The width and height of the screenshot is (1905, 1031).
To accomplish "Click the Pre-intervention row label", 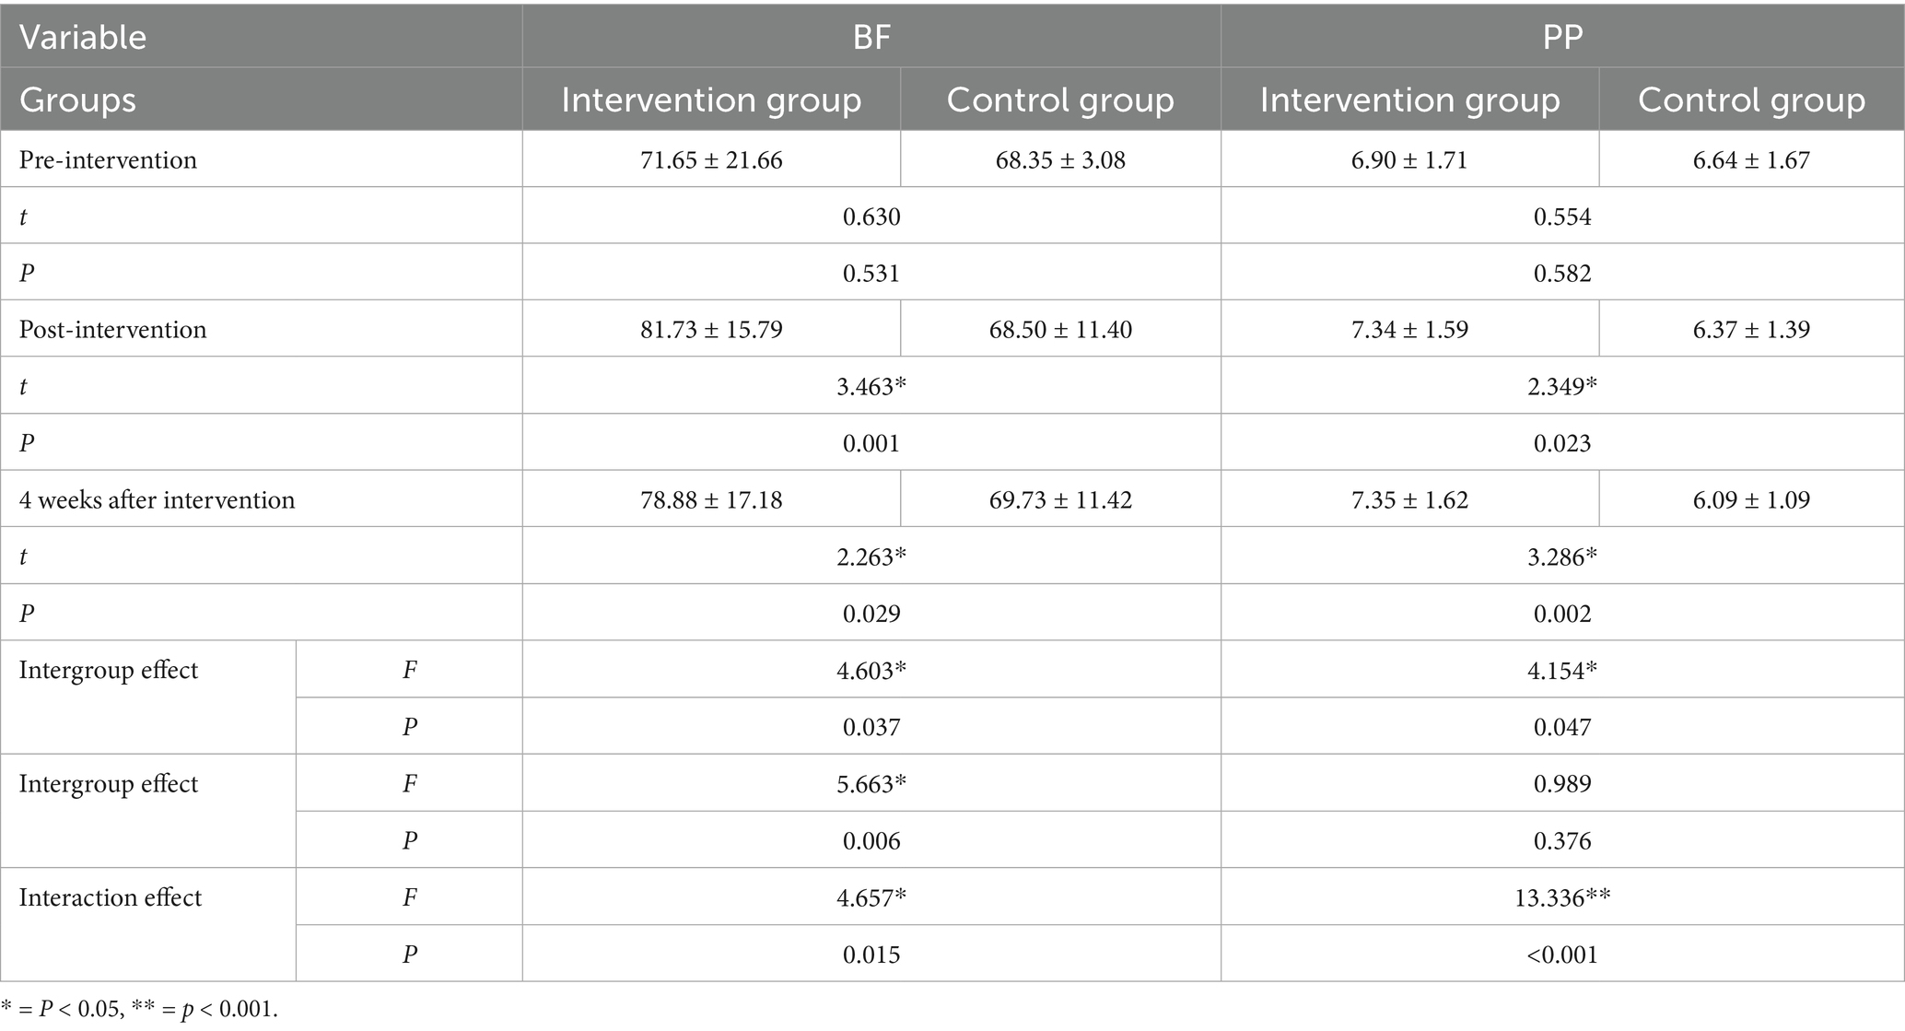I will pos(108,160).
